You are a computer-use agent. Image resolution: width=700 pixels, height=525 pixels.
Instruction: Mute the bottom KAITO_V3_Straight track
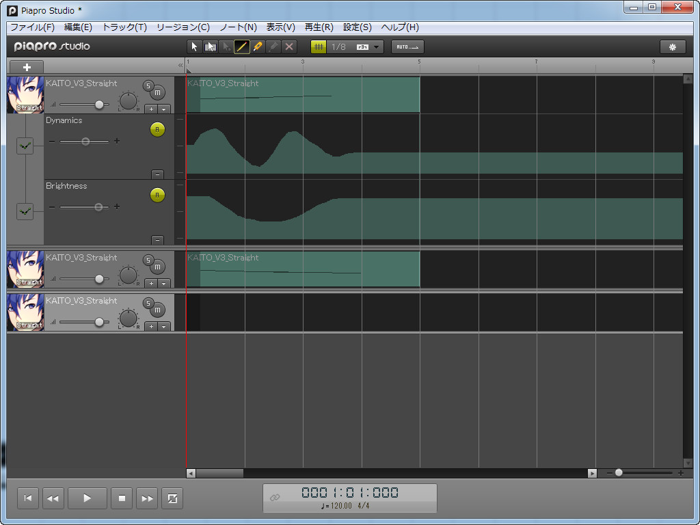[158, 310]
